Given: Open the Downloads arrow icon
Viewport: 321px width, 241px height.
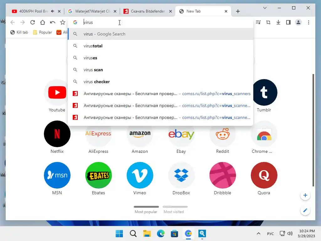Looking at the screenshot, I should click(278, 22).
